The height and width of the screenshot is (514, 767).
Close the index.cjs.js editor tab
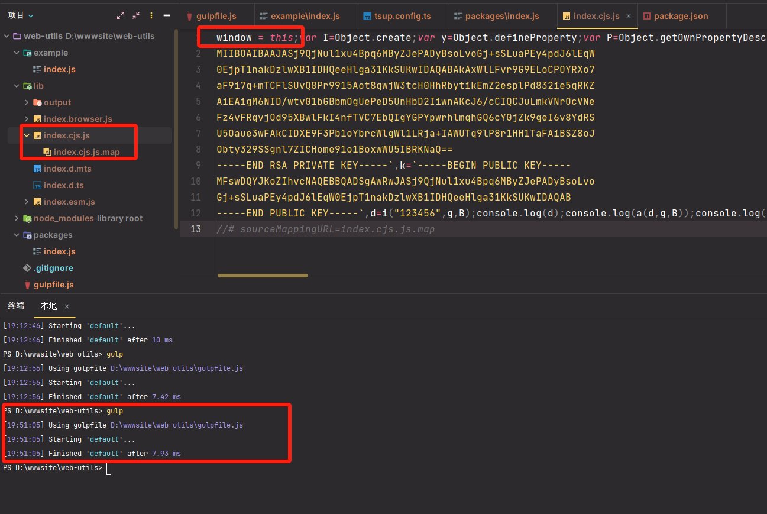pyautogui.click(x=628, y=17)
